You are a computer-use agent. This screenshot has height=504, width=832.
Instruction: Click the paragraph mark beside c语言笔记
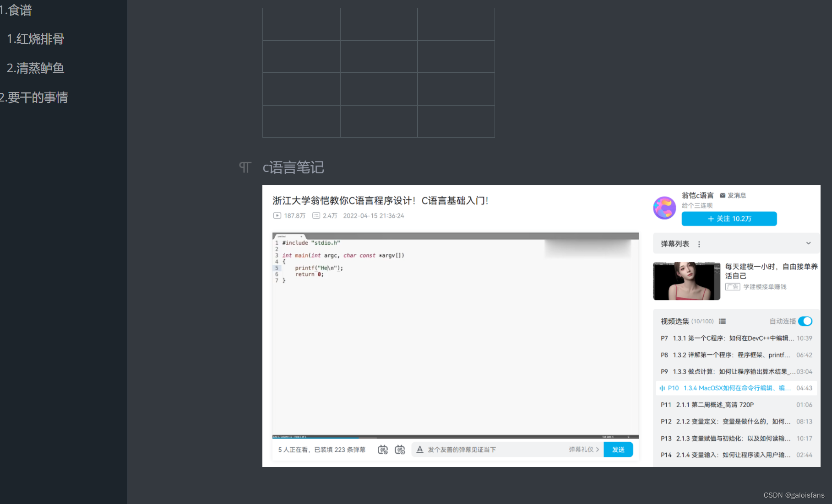click(x=245, y=167)
